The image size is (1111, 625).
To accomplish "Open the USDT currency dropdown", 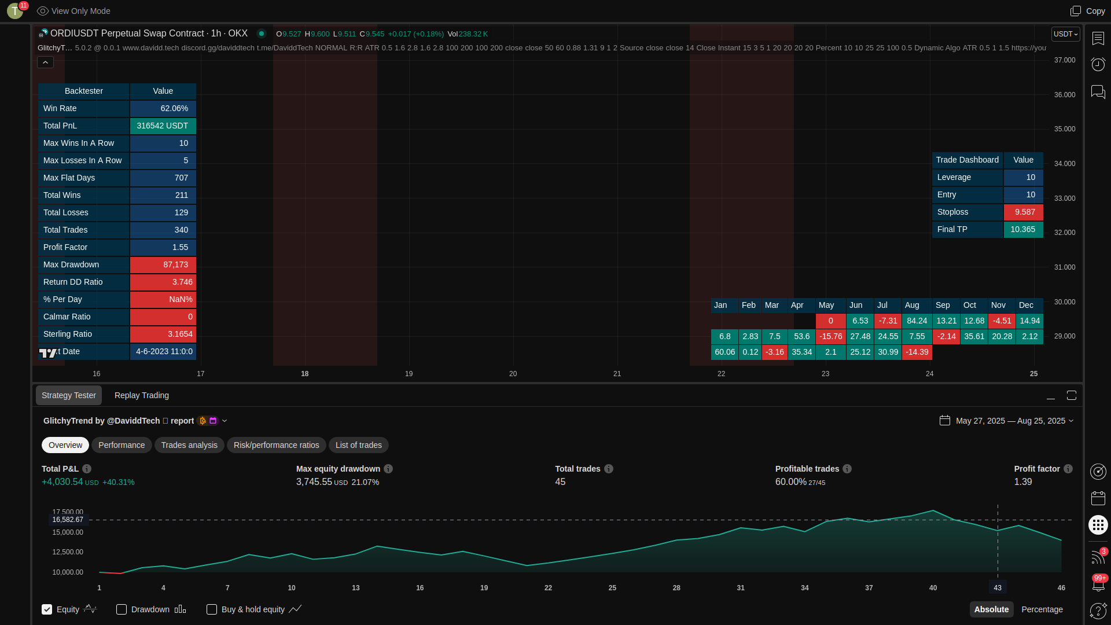I will pos(1065,34).
